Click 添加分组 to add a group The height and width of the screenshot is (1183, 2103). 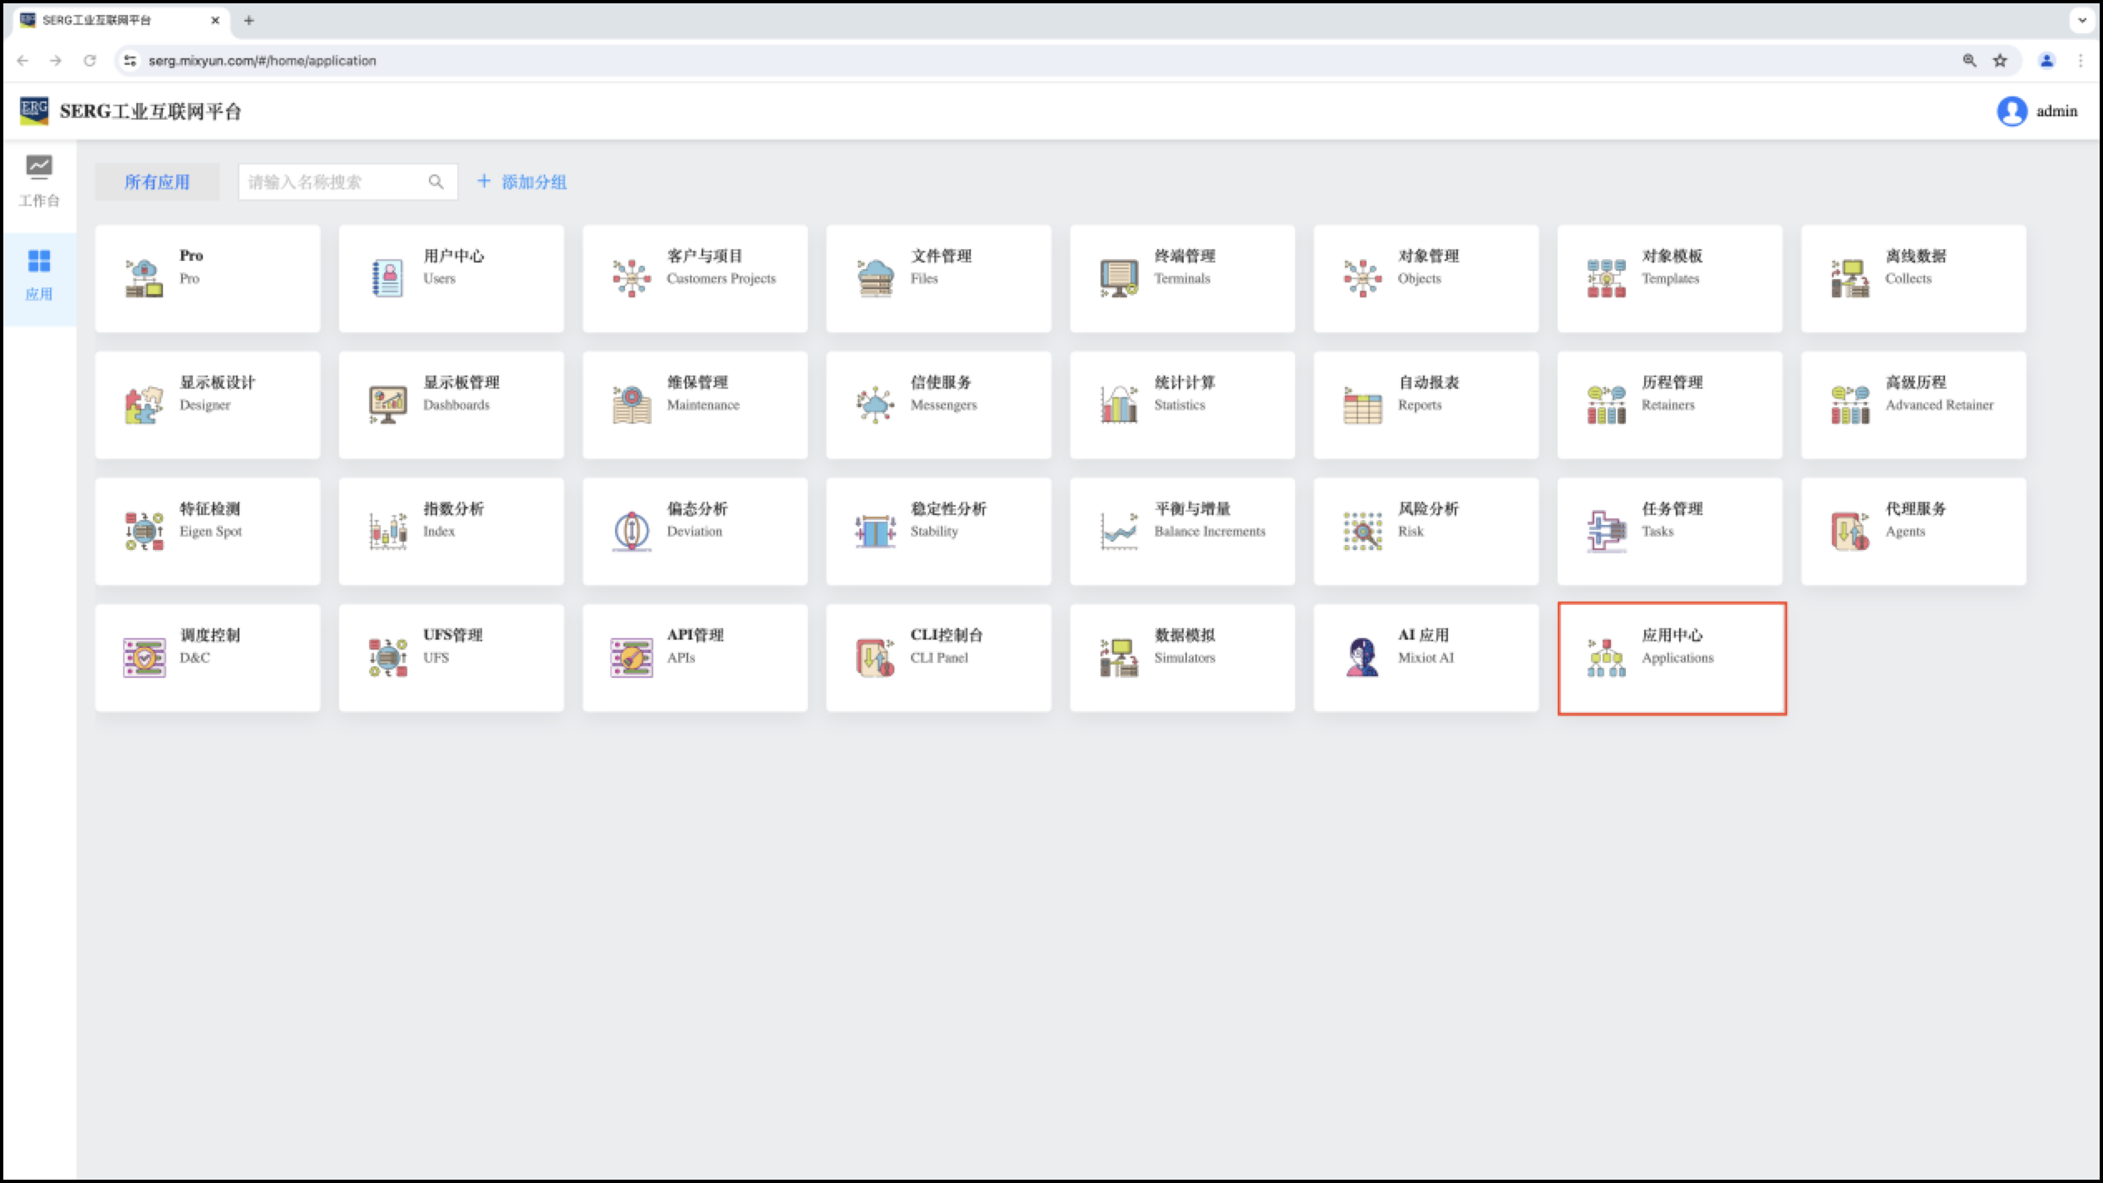point(522,182)
